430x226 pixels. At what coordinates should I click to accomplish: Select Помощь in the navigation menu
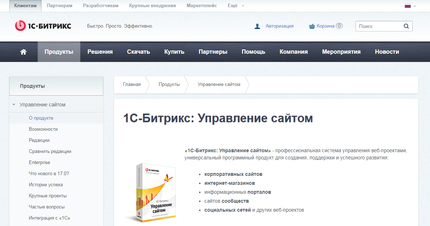(x=253, y=52)
